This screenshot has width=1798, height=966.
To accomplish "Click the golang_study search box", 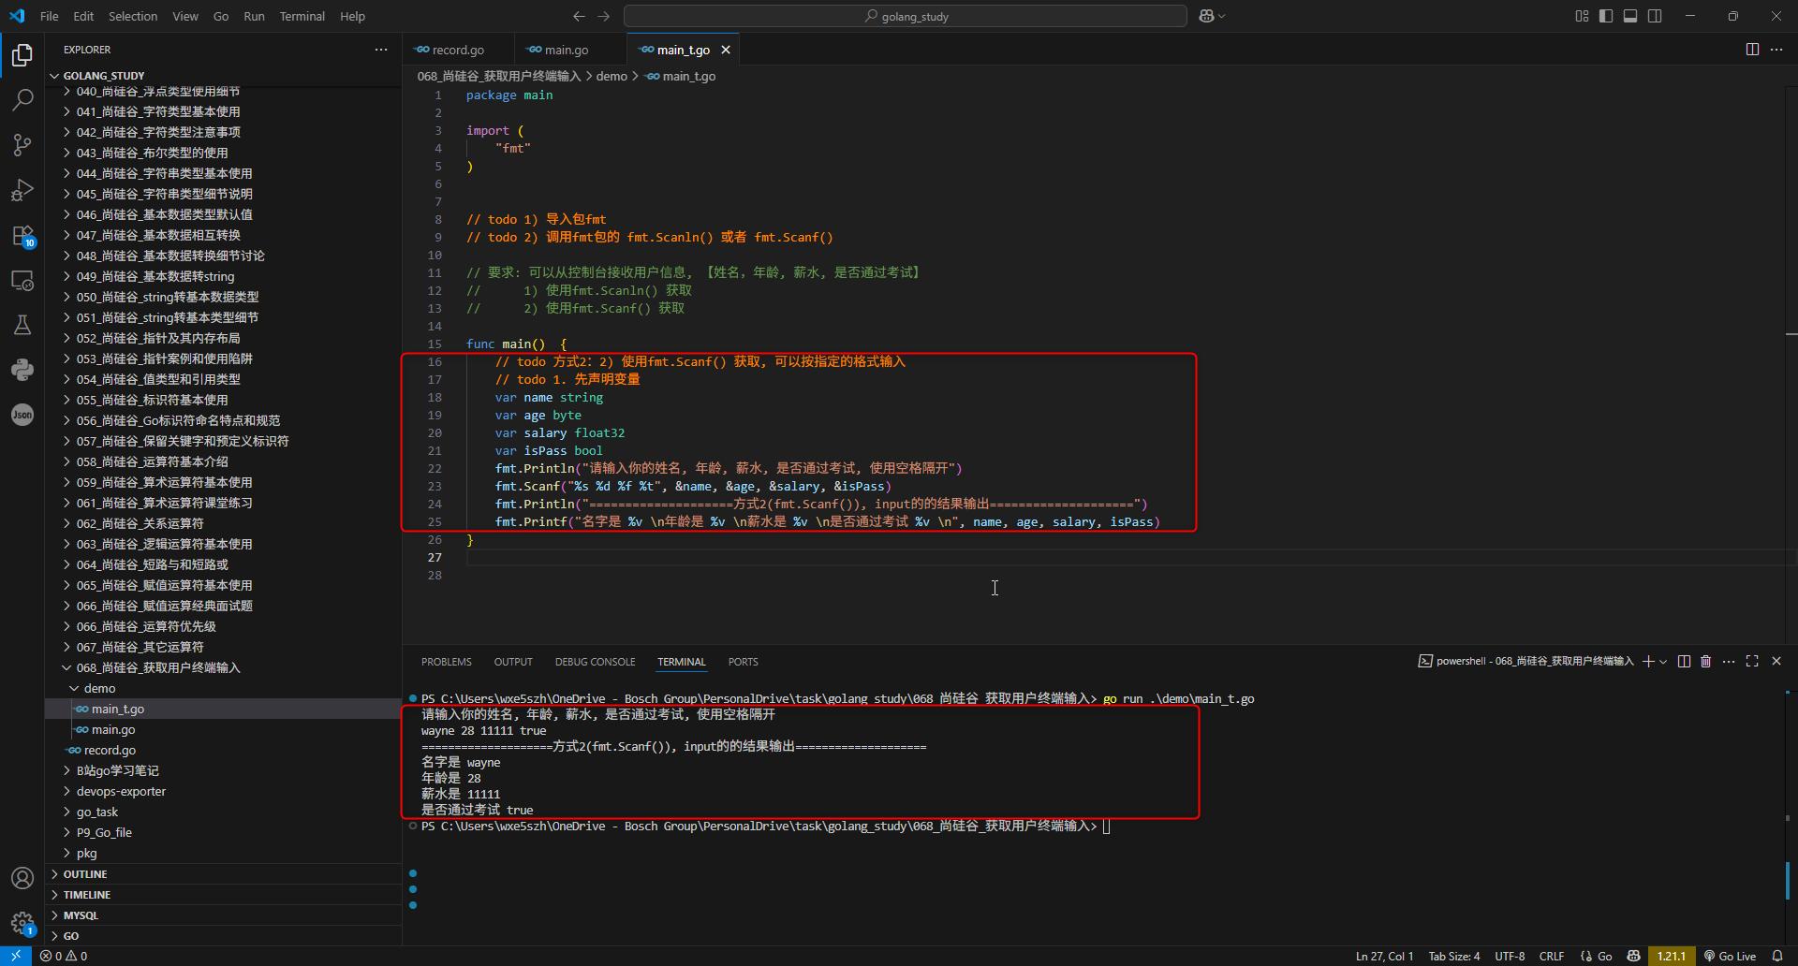I will (x=905, y=16).
